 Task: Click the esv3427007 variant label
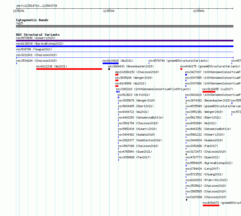(213, 72)
